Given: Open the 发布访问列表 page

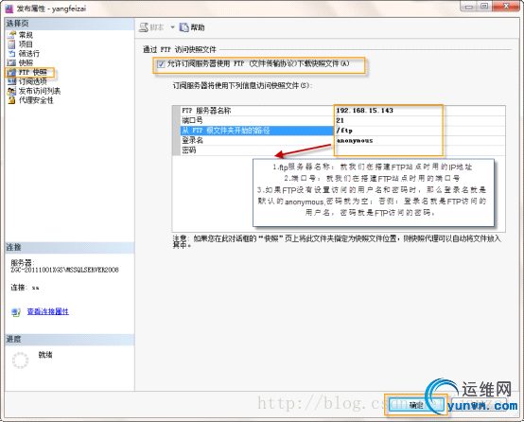Looking at the screenshot, I should pos(40,91).
